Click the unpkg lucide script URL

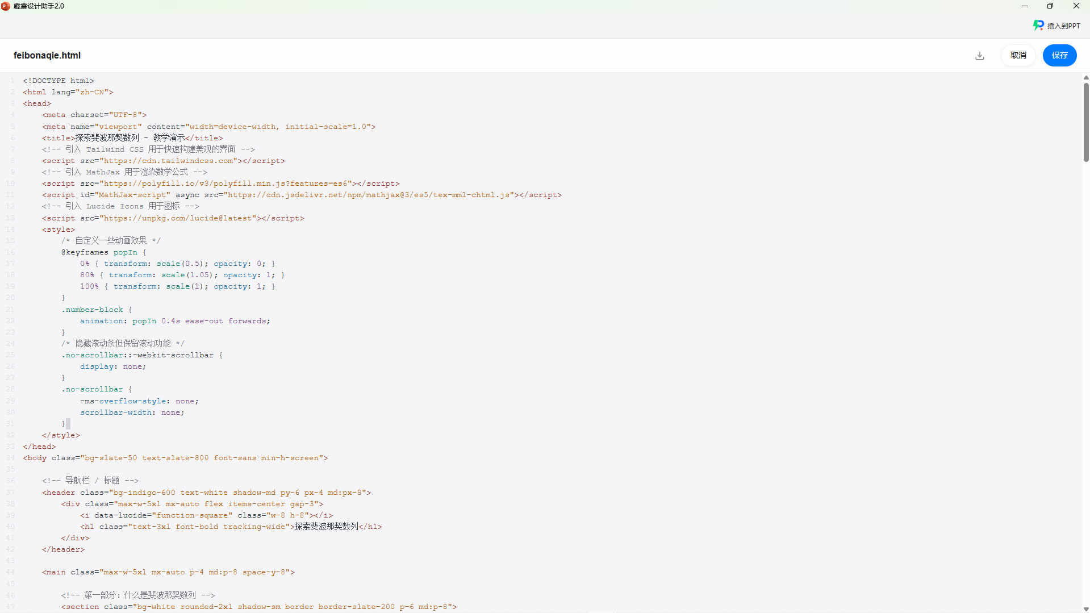coord(178,218)
